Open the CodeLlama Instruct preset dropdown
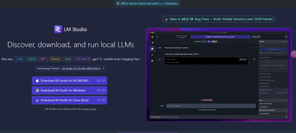The width and height of the screenshot is (296, 133). point(273,49)
